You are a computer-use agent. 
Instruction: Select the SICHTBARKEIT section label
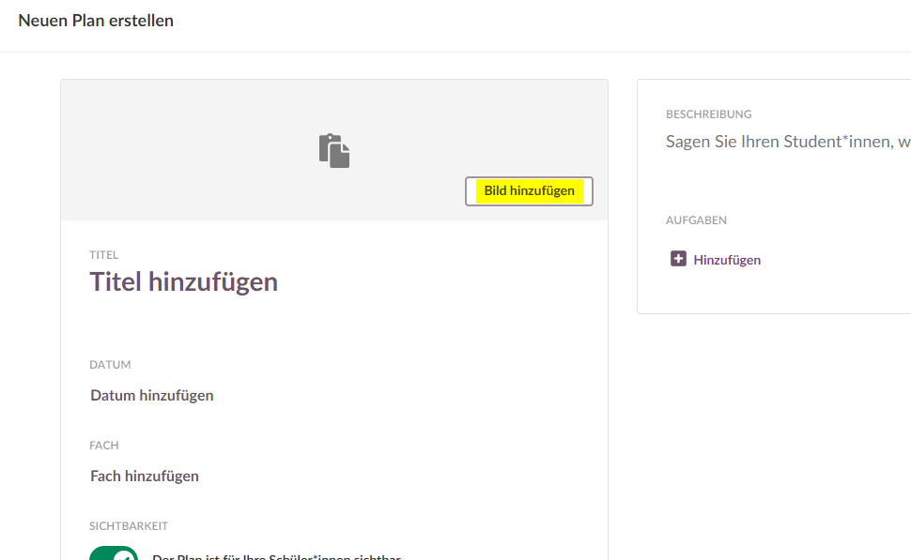tap(129, 526)
